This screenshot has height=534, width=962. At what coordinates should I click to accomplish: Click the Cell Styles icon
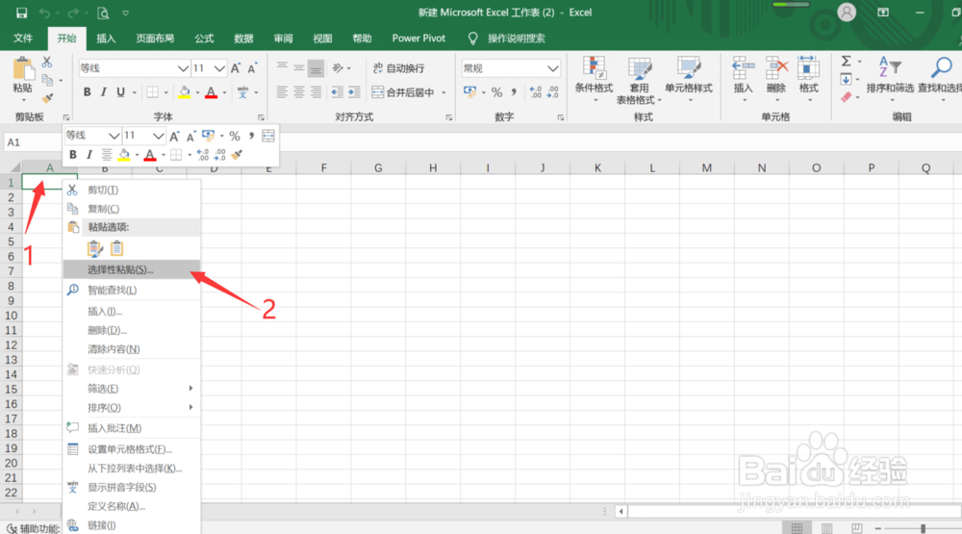[x=689, y=68]
